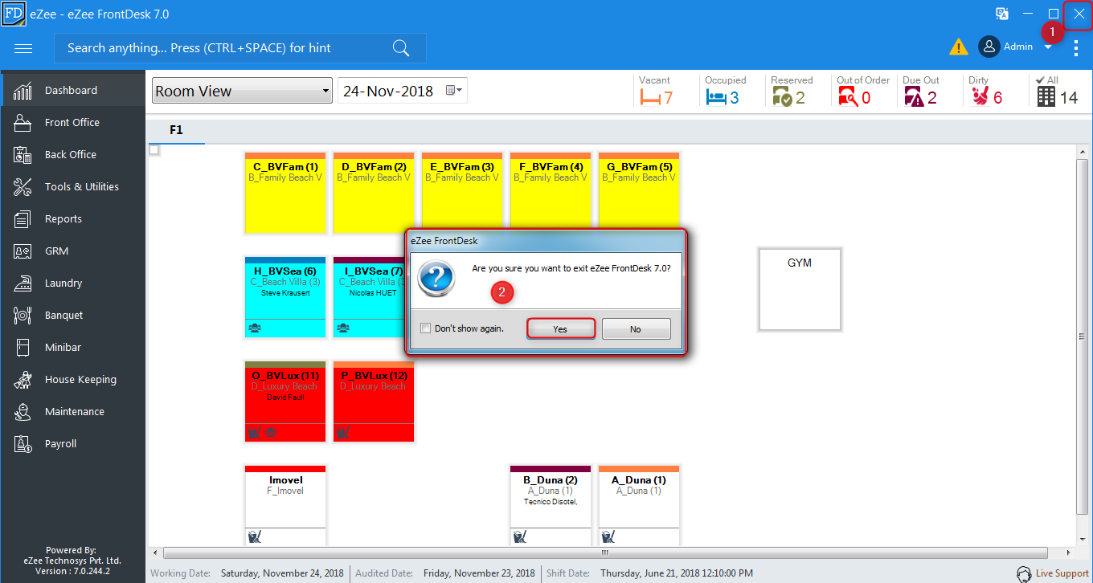Click the search anything input field
This screenshot has width=1093, height=583.
point(240,48)
